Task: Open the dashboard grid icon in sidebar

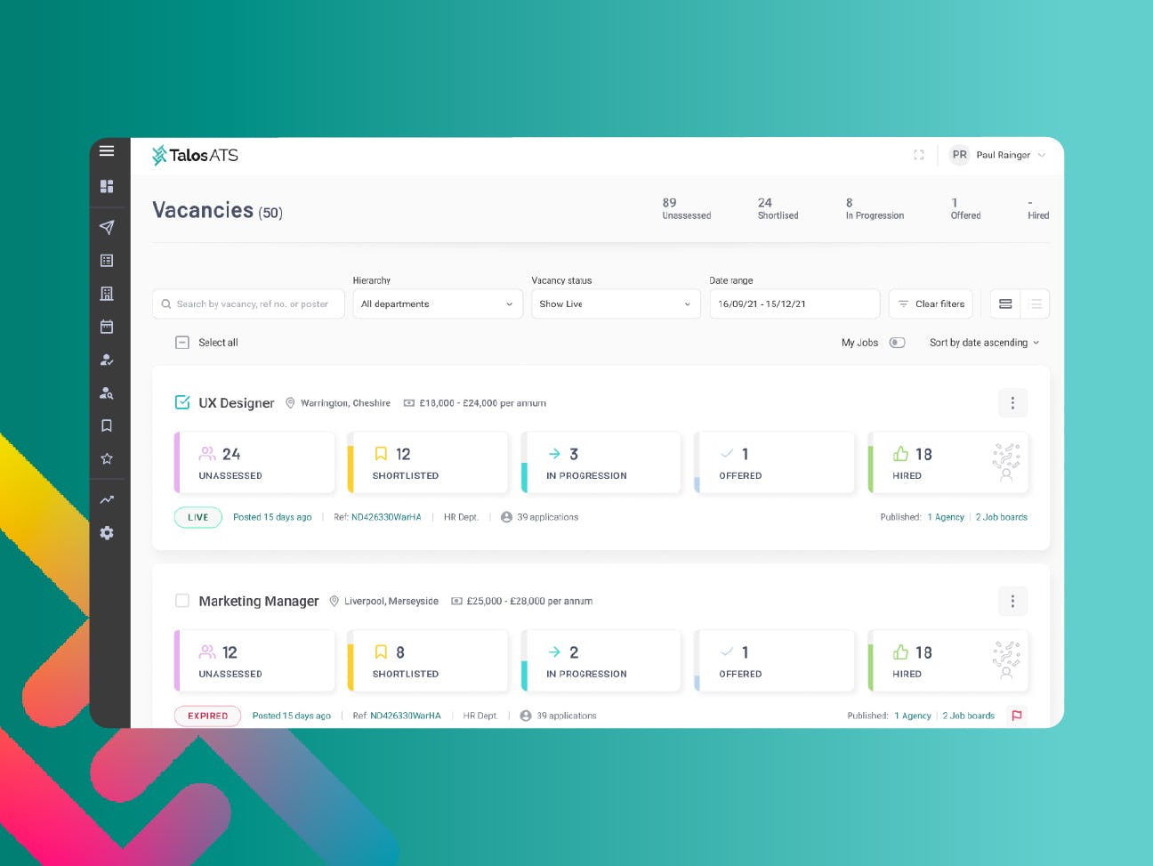Action: pyautogui.click(x=107, y=186)
